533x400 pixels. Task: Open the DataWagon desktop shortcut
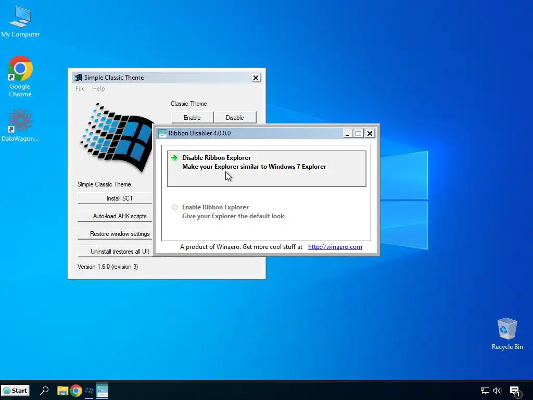point(20,126)
